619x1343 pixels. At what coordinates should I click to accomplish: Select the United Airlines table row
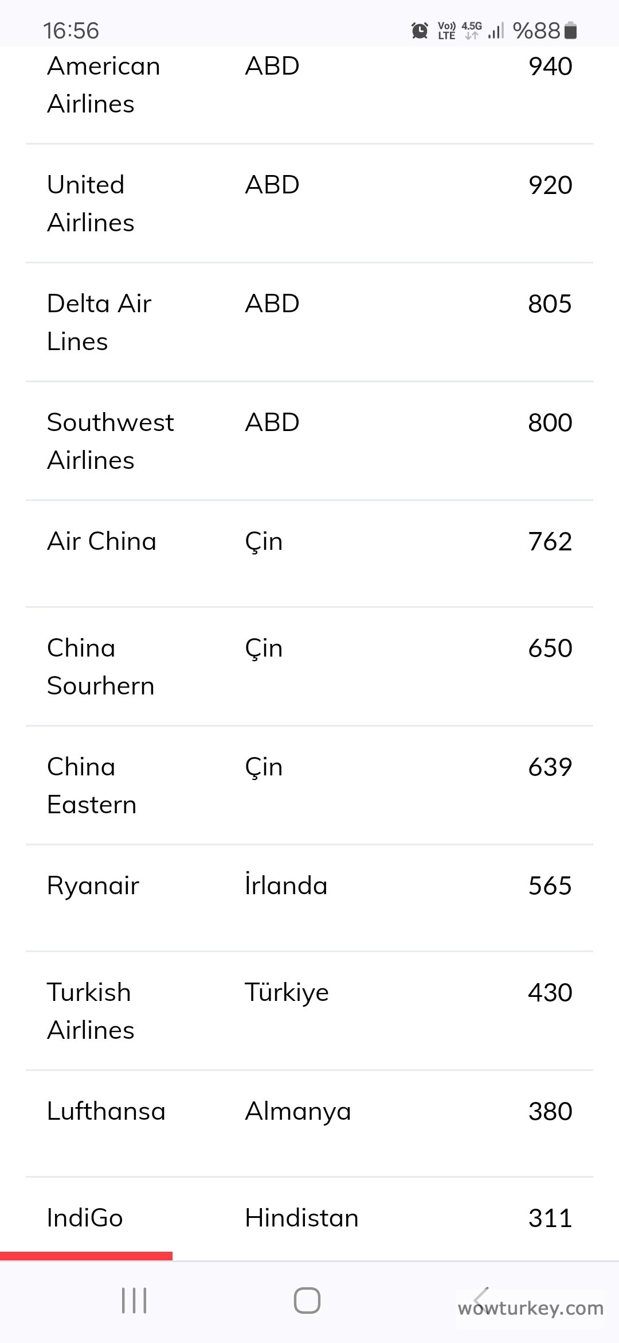[x=309, y=204]
